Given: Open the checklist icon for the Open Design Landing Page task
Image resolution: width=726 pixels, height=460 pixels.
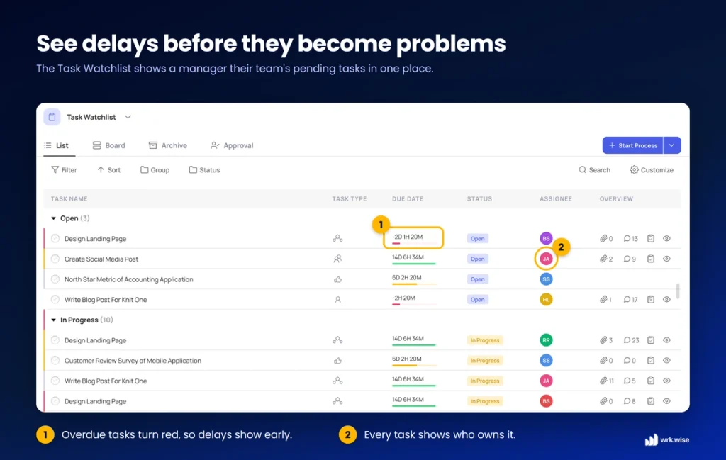Looking at the screenshot, I should click(x=651, y=238).
